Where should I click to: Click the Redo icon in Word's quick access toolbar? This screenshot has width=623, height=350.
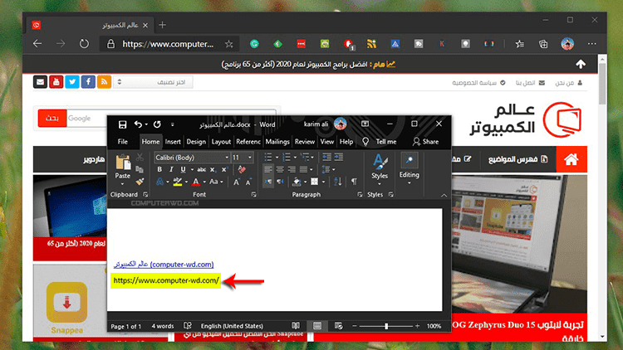(157, 124)
